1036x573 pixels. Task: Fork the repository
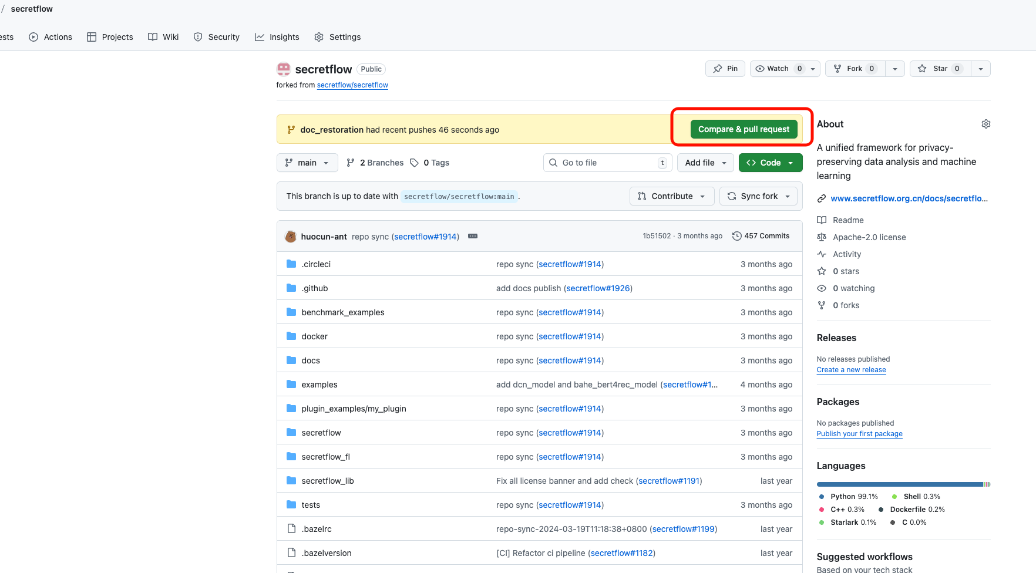[x=855, y=69]
